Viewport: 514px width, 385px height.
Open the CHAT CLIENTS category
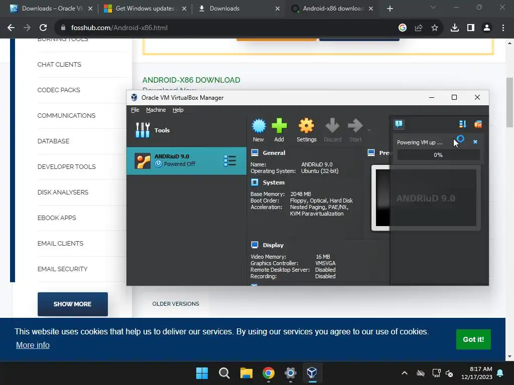(59, 65)
